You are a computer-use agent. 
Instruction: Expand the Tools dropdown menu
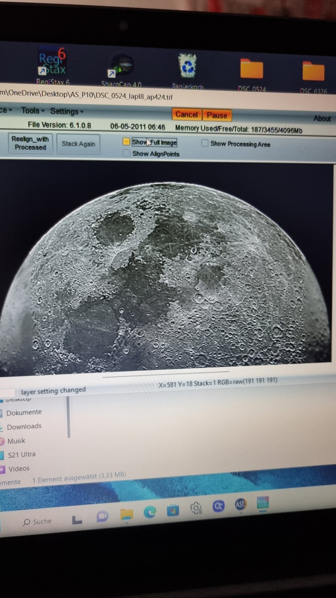[x=33, y=111]
